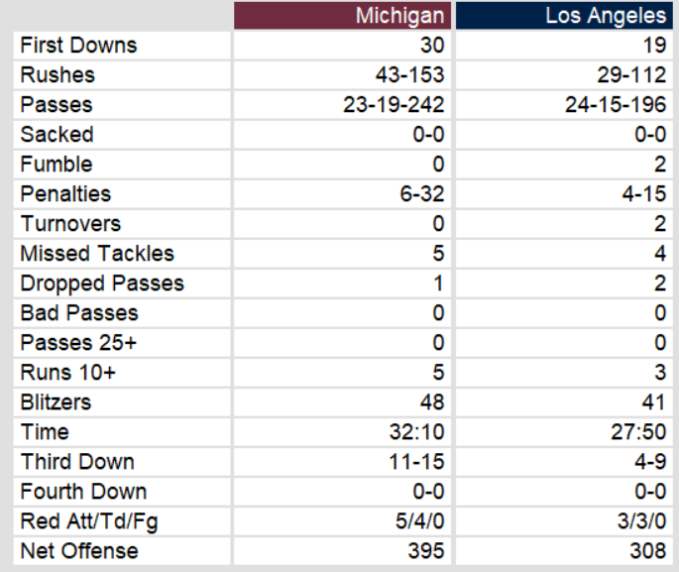Click the Missed Tackles row label

pos(97,254)
